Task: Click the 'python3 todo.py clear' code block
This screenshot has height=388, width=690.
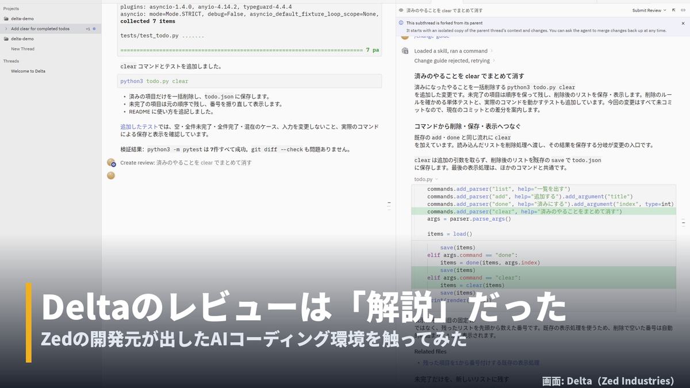Action: [250, 81]
